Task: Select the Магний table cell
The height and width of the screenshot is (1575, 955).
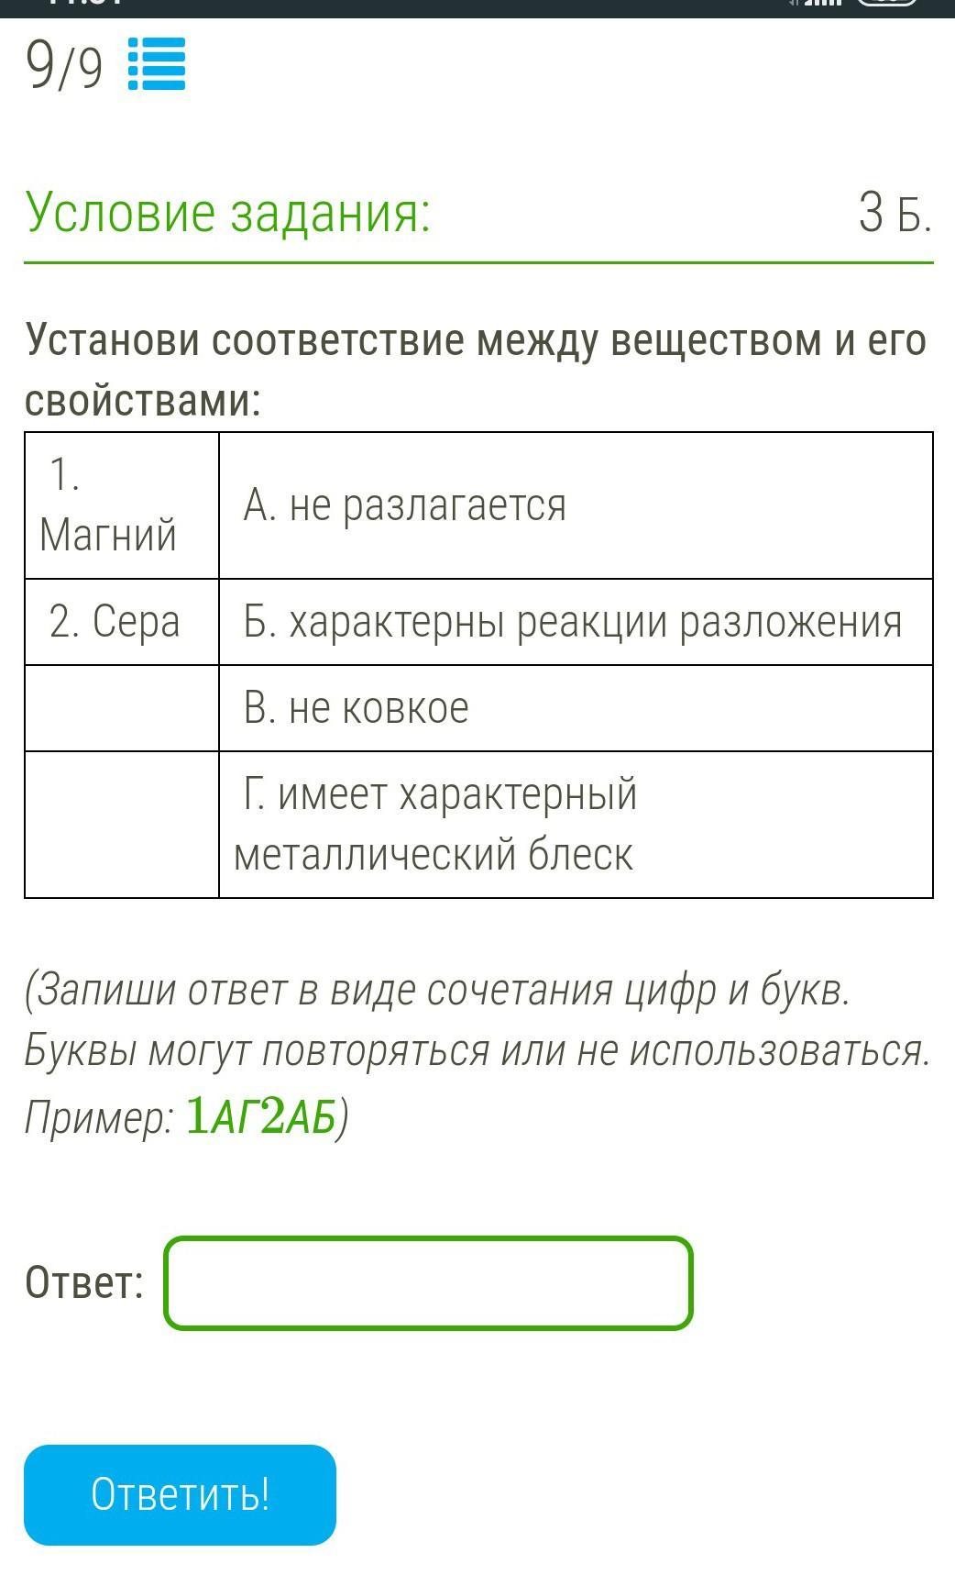Action: click(122, 505)
